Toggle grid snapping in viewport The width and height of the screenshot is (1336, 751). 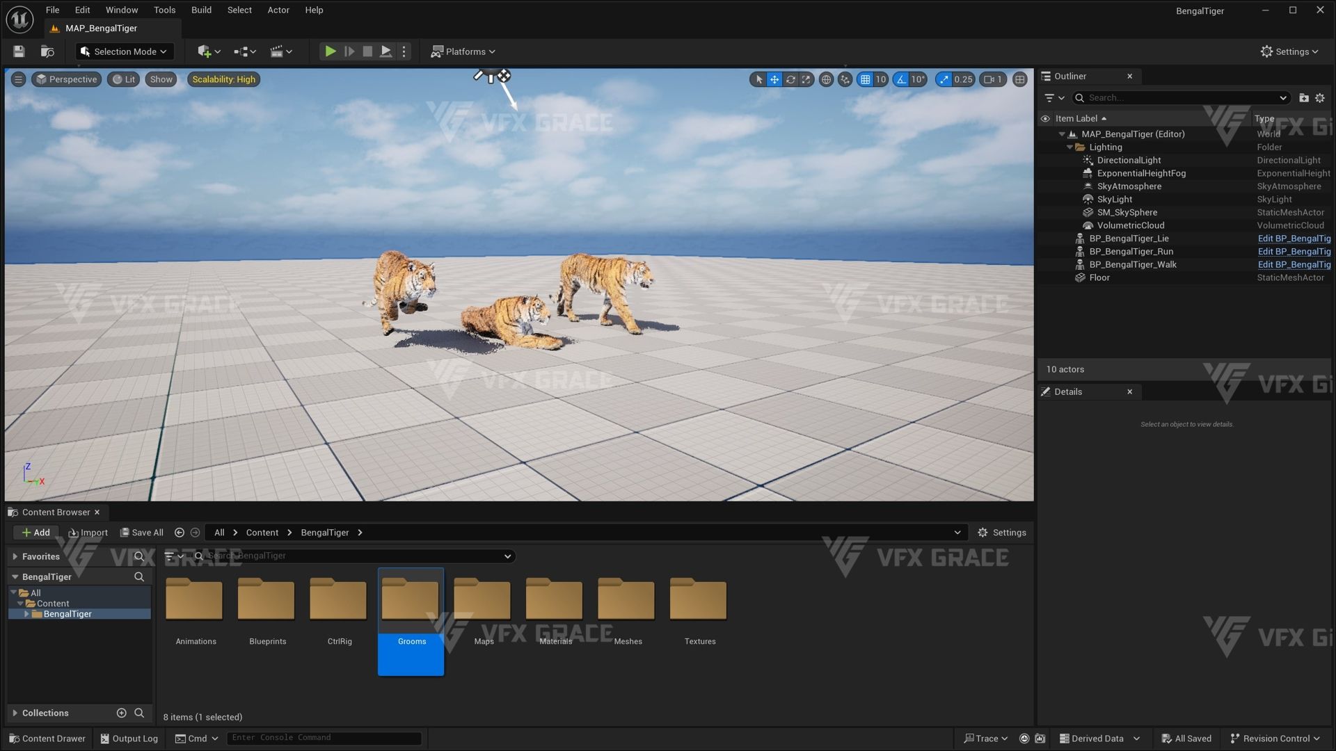(x=865, y=79)
